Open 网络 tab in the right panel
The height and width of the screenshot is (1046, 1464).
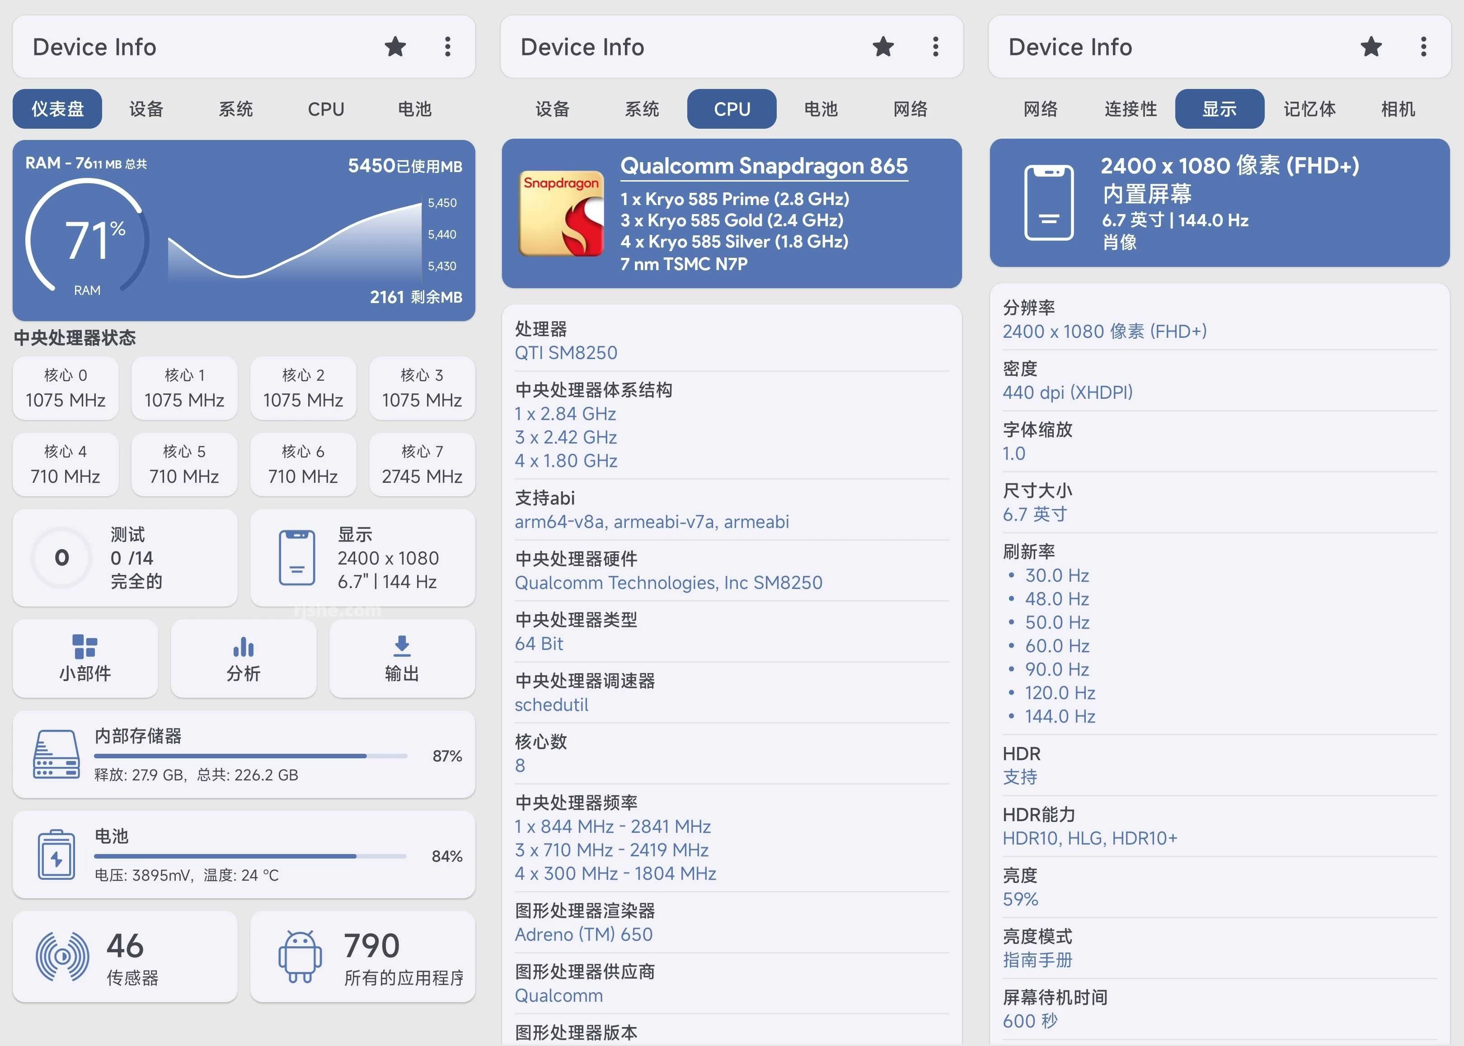[x=1041, y=109]
